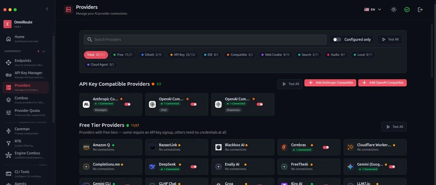Disable the Cerebras provider switch
The image size is (436, 185).
coord(326,147)
